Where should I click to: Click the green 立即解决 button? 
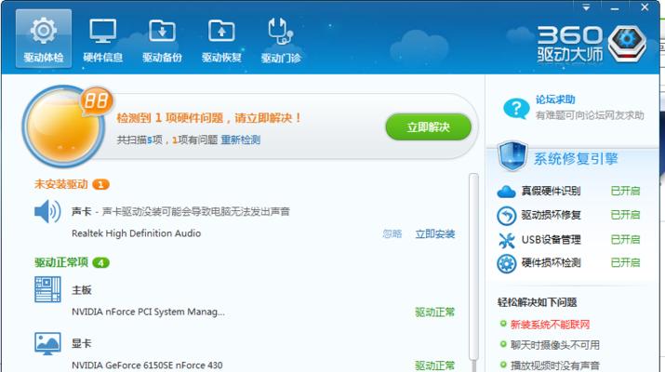[429, 126]
